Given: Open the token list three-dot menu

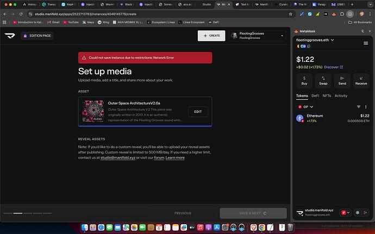Looking at the screenshot, I should point(366,107).
